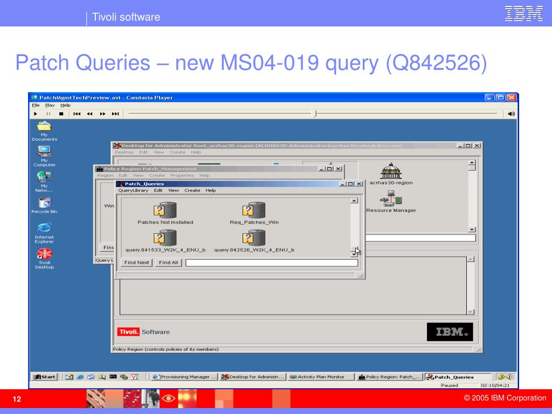
Task: Select the My Documents desktop icon
Action: click(x=44, y=126)
